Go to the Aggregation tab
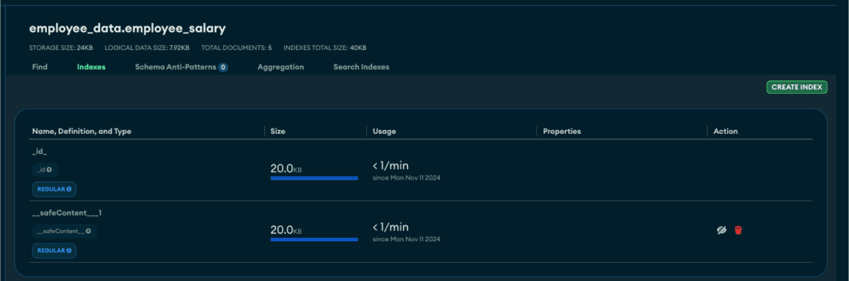Viewport: 849px width, 281px height. [280, 67]
